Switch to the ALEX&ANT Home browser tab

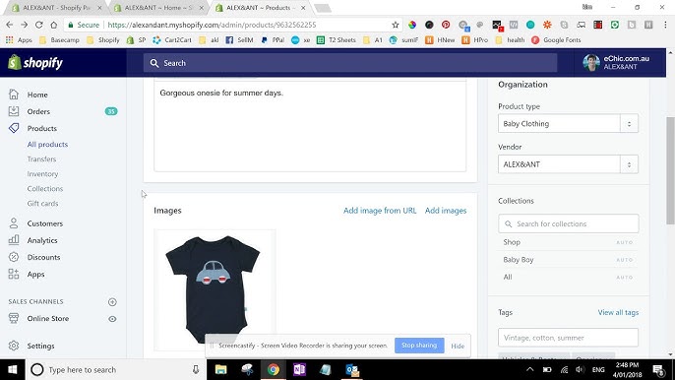click(158, 8)
